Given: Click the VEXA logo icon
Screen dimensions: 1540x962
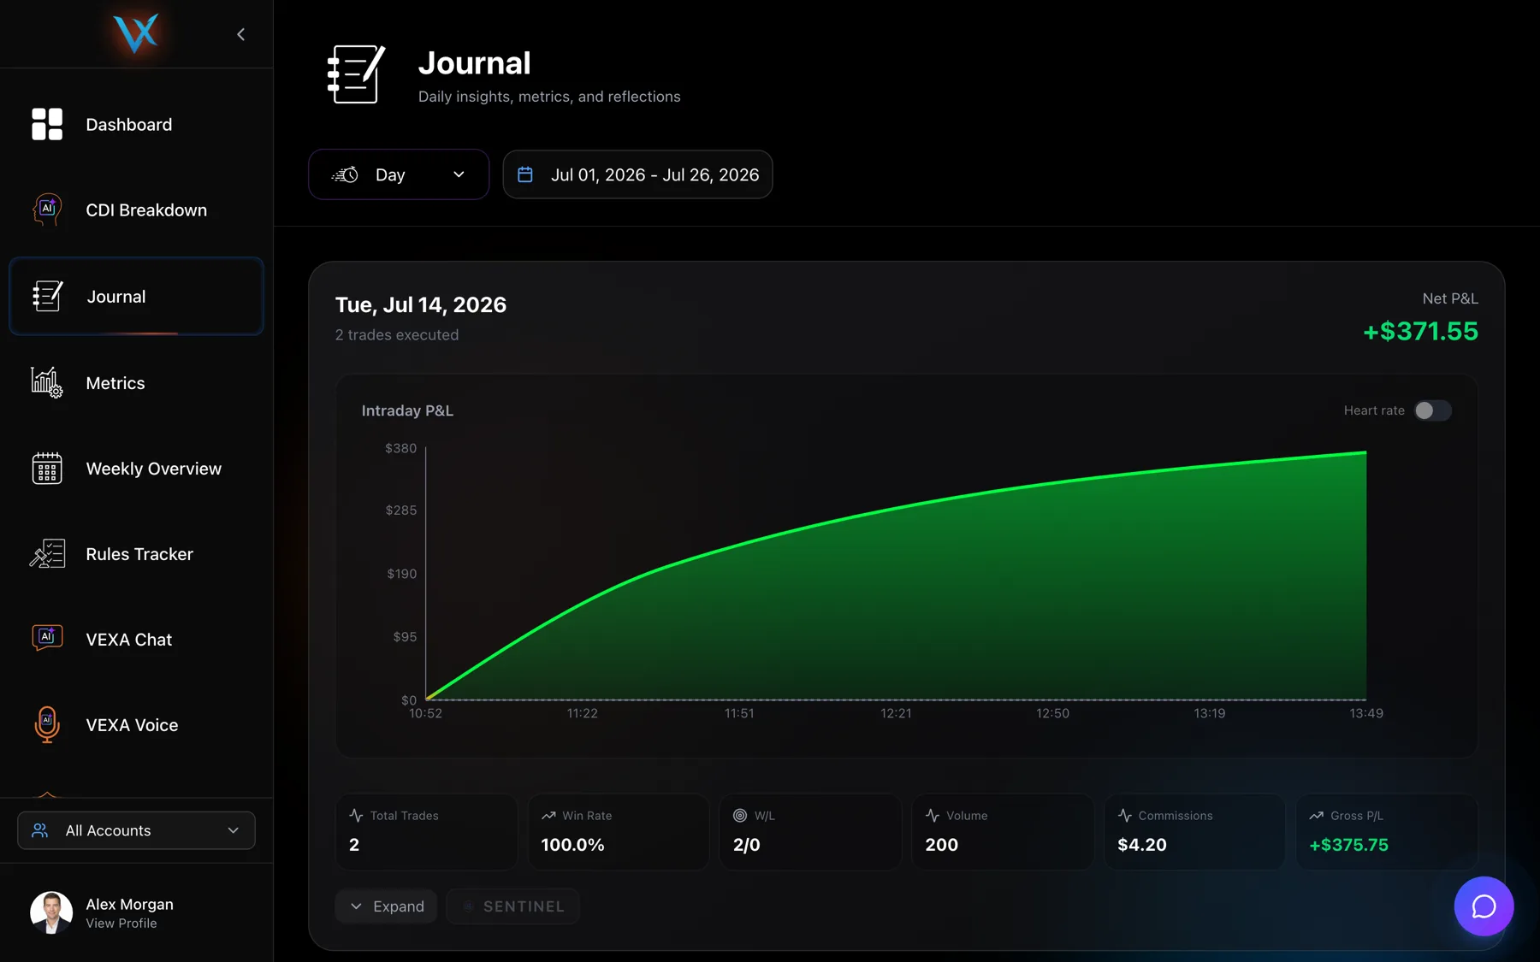Looking at the screenshot, I should tap(136, 33).
